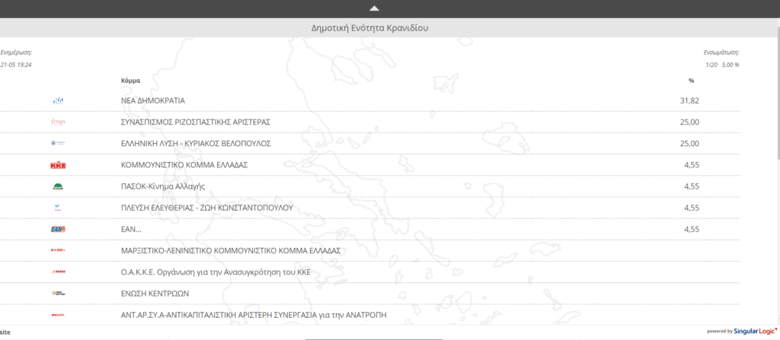Image resolution: width=780 pixels, height=340 pixels.
Task: Select Ο.Α.Κ.Κ.Ε. Οργάνωση για την Ανασυγκρότηση text
Action: coord(216,272)
